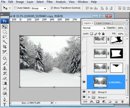
Task: Activate the Pen tool
Action: pos(5,99)
